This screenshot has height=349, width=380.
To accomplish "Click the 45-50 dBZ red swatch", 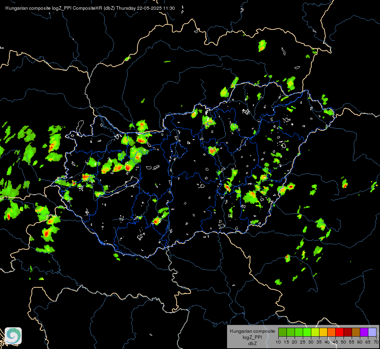I will tap(340, 332).
